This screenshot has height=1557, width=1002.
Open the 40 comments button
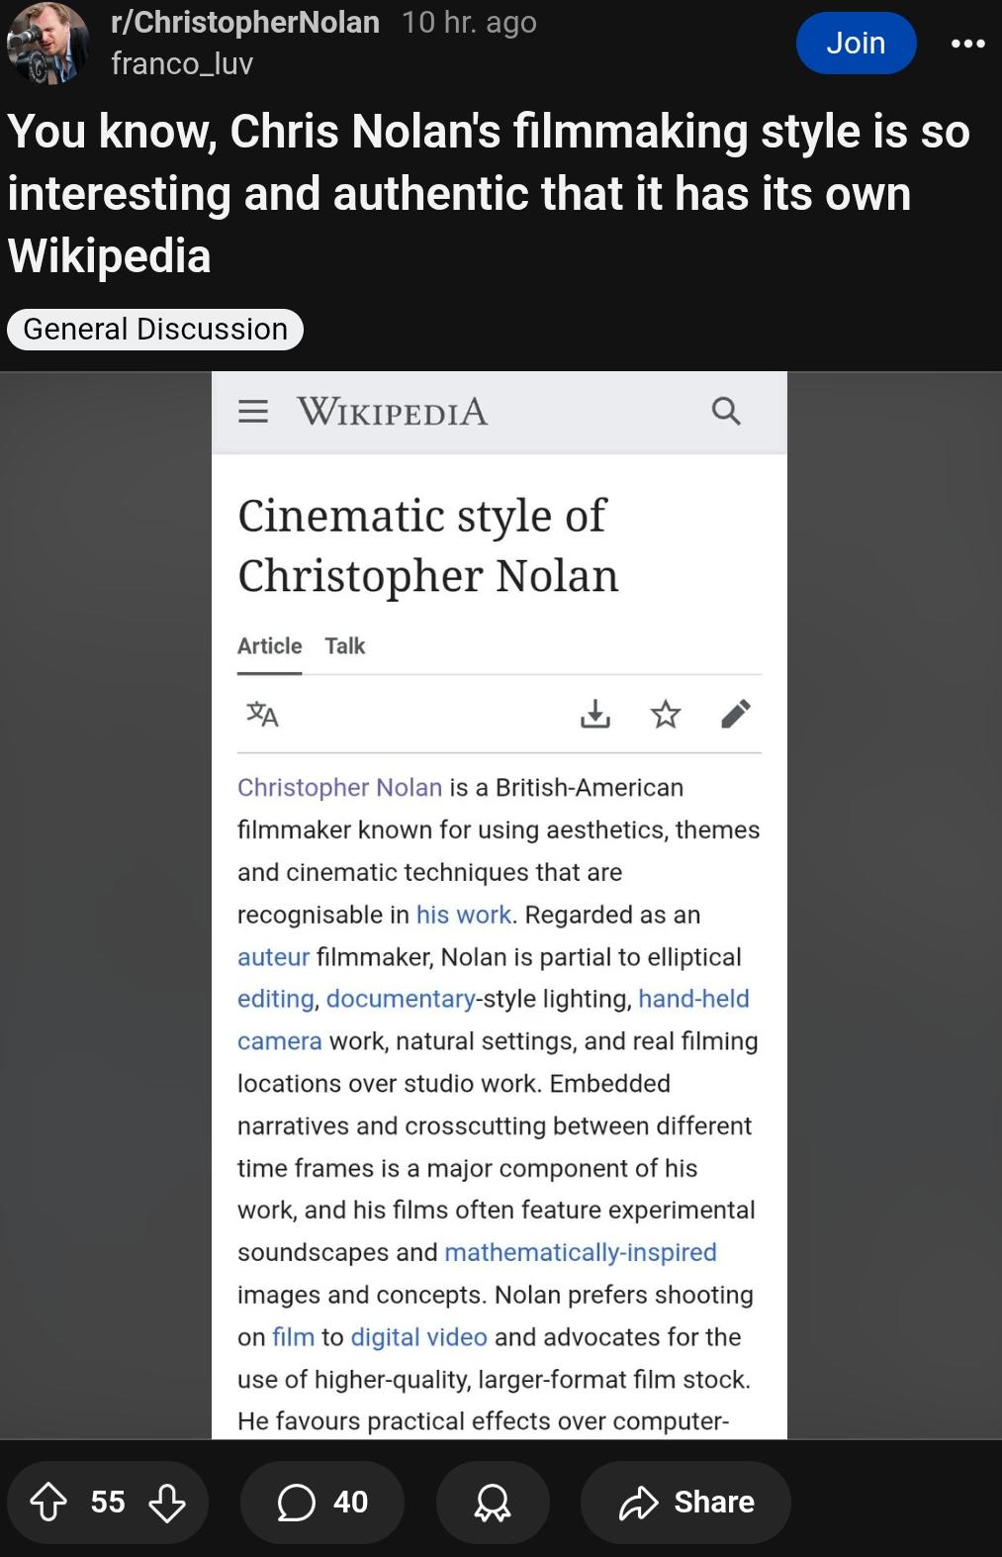322,1502
